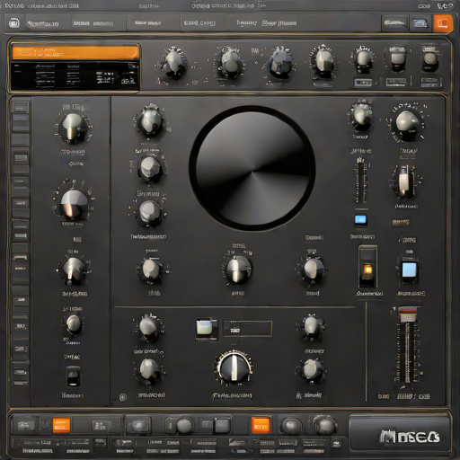Screen dimensions: 460x460
Task: Click the glowing blue square button under the small fader
Action: (360, 220)
